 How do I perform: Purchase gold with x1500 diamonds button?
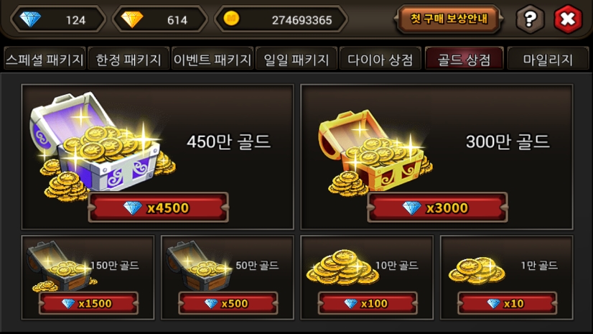click(x=89, y=303)
